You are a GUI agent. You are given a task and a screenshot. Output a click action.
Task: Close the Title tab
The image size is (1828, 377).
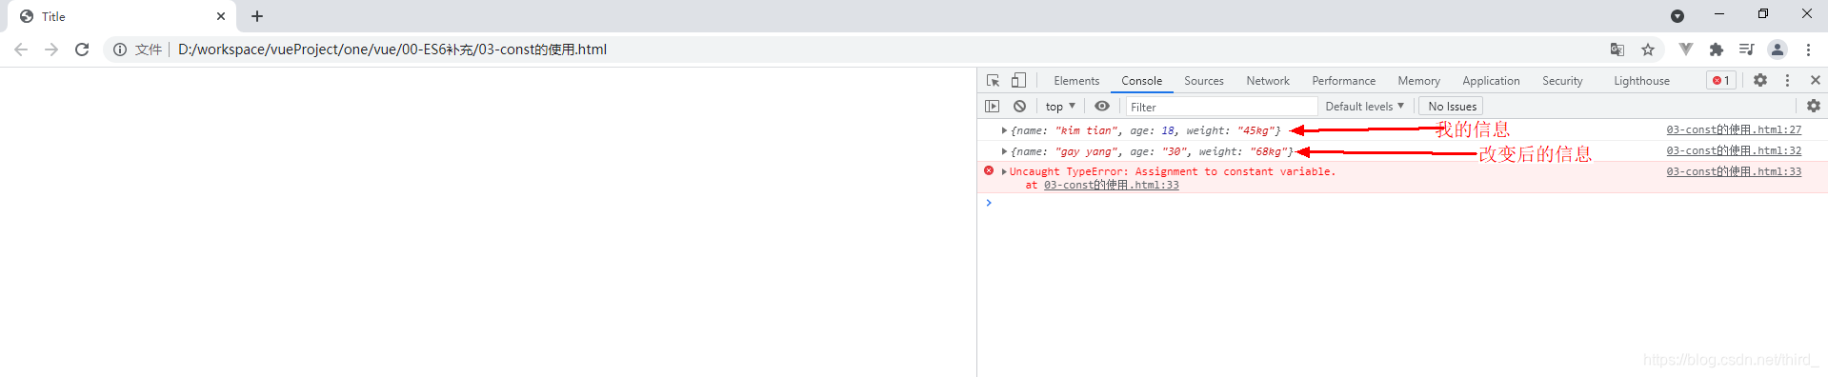pos(221,16)
